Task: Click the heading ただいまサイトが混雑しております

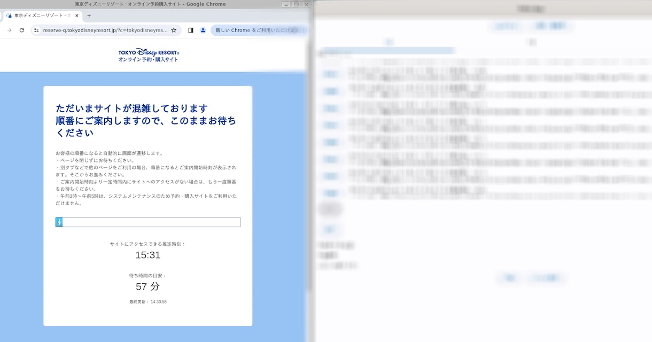Action: point(132,108)
